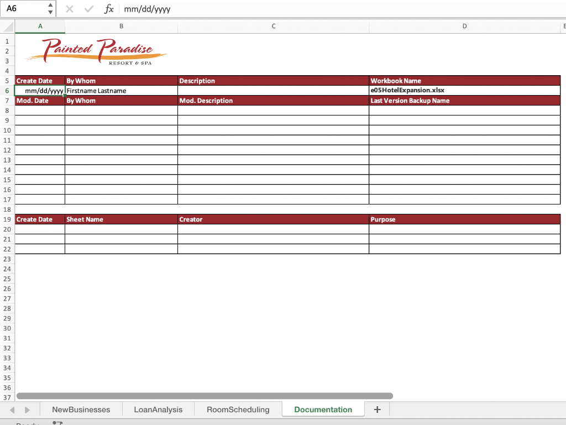
Task: Select the RoomScheduling sheet tab
Action: point(237,409)
